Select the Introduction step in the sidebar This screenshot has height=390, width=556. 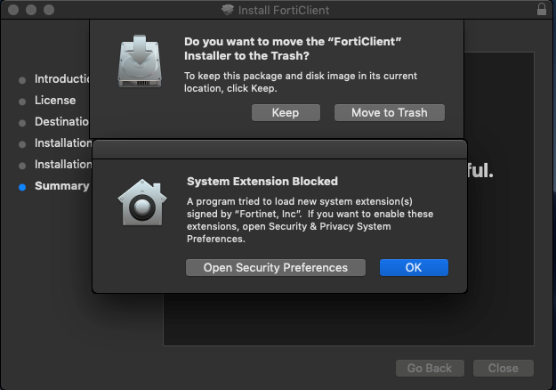pyautogui.click(x=63, y=79)
